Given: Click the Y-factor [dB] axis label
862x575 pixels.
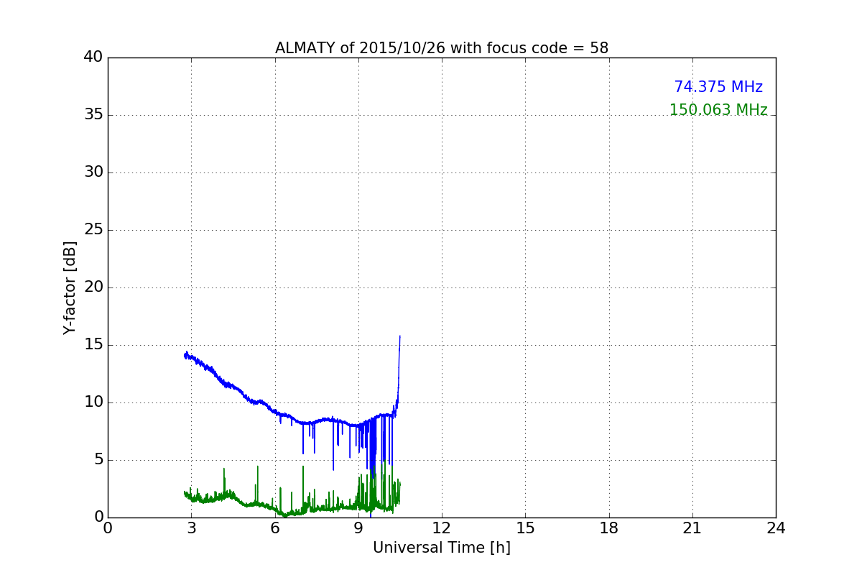Looking at the screenshot, I should (70, 287).
